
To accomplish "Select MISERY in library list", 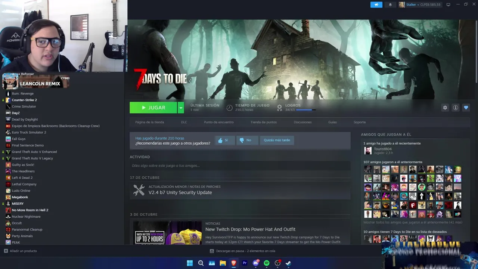I will (18, 204).
